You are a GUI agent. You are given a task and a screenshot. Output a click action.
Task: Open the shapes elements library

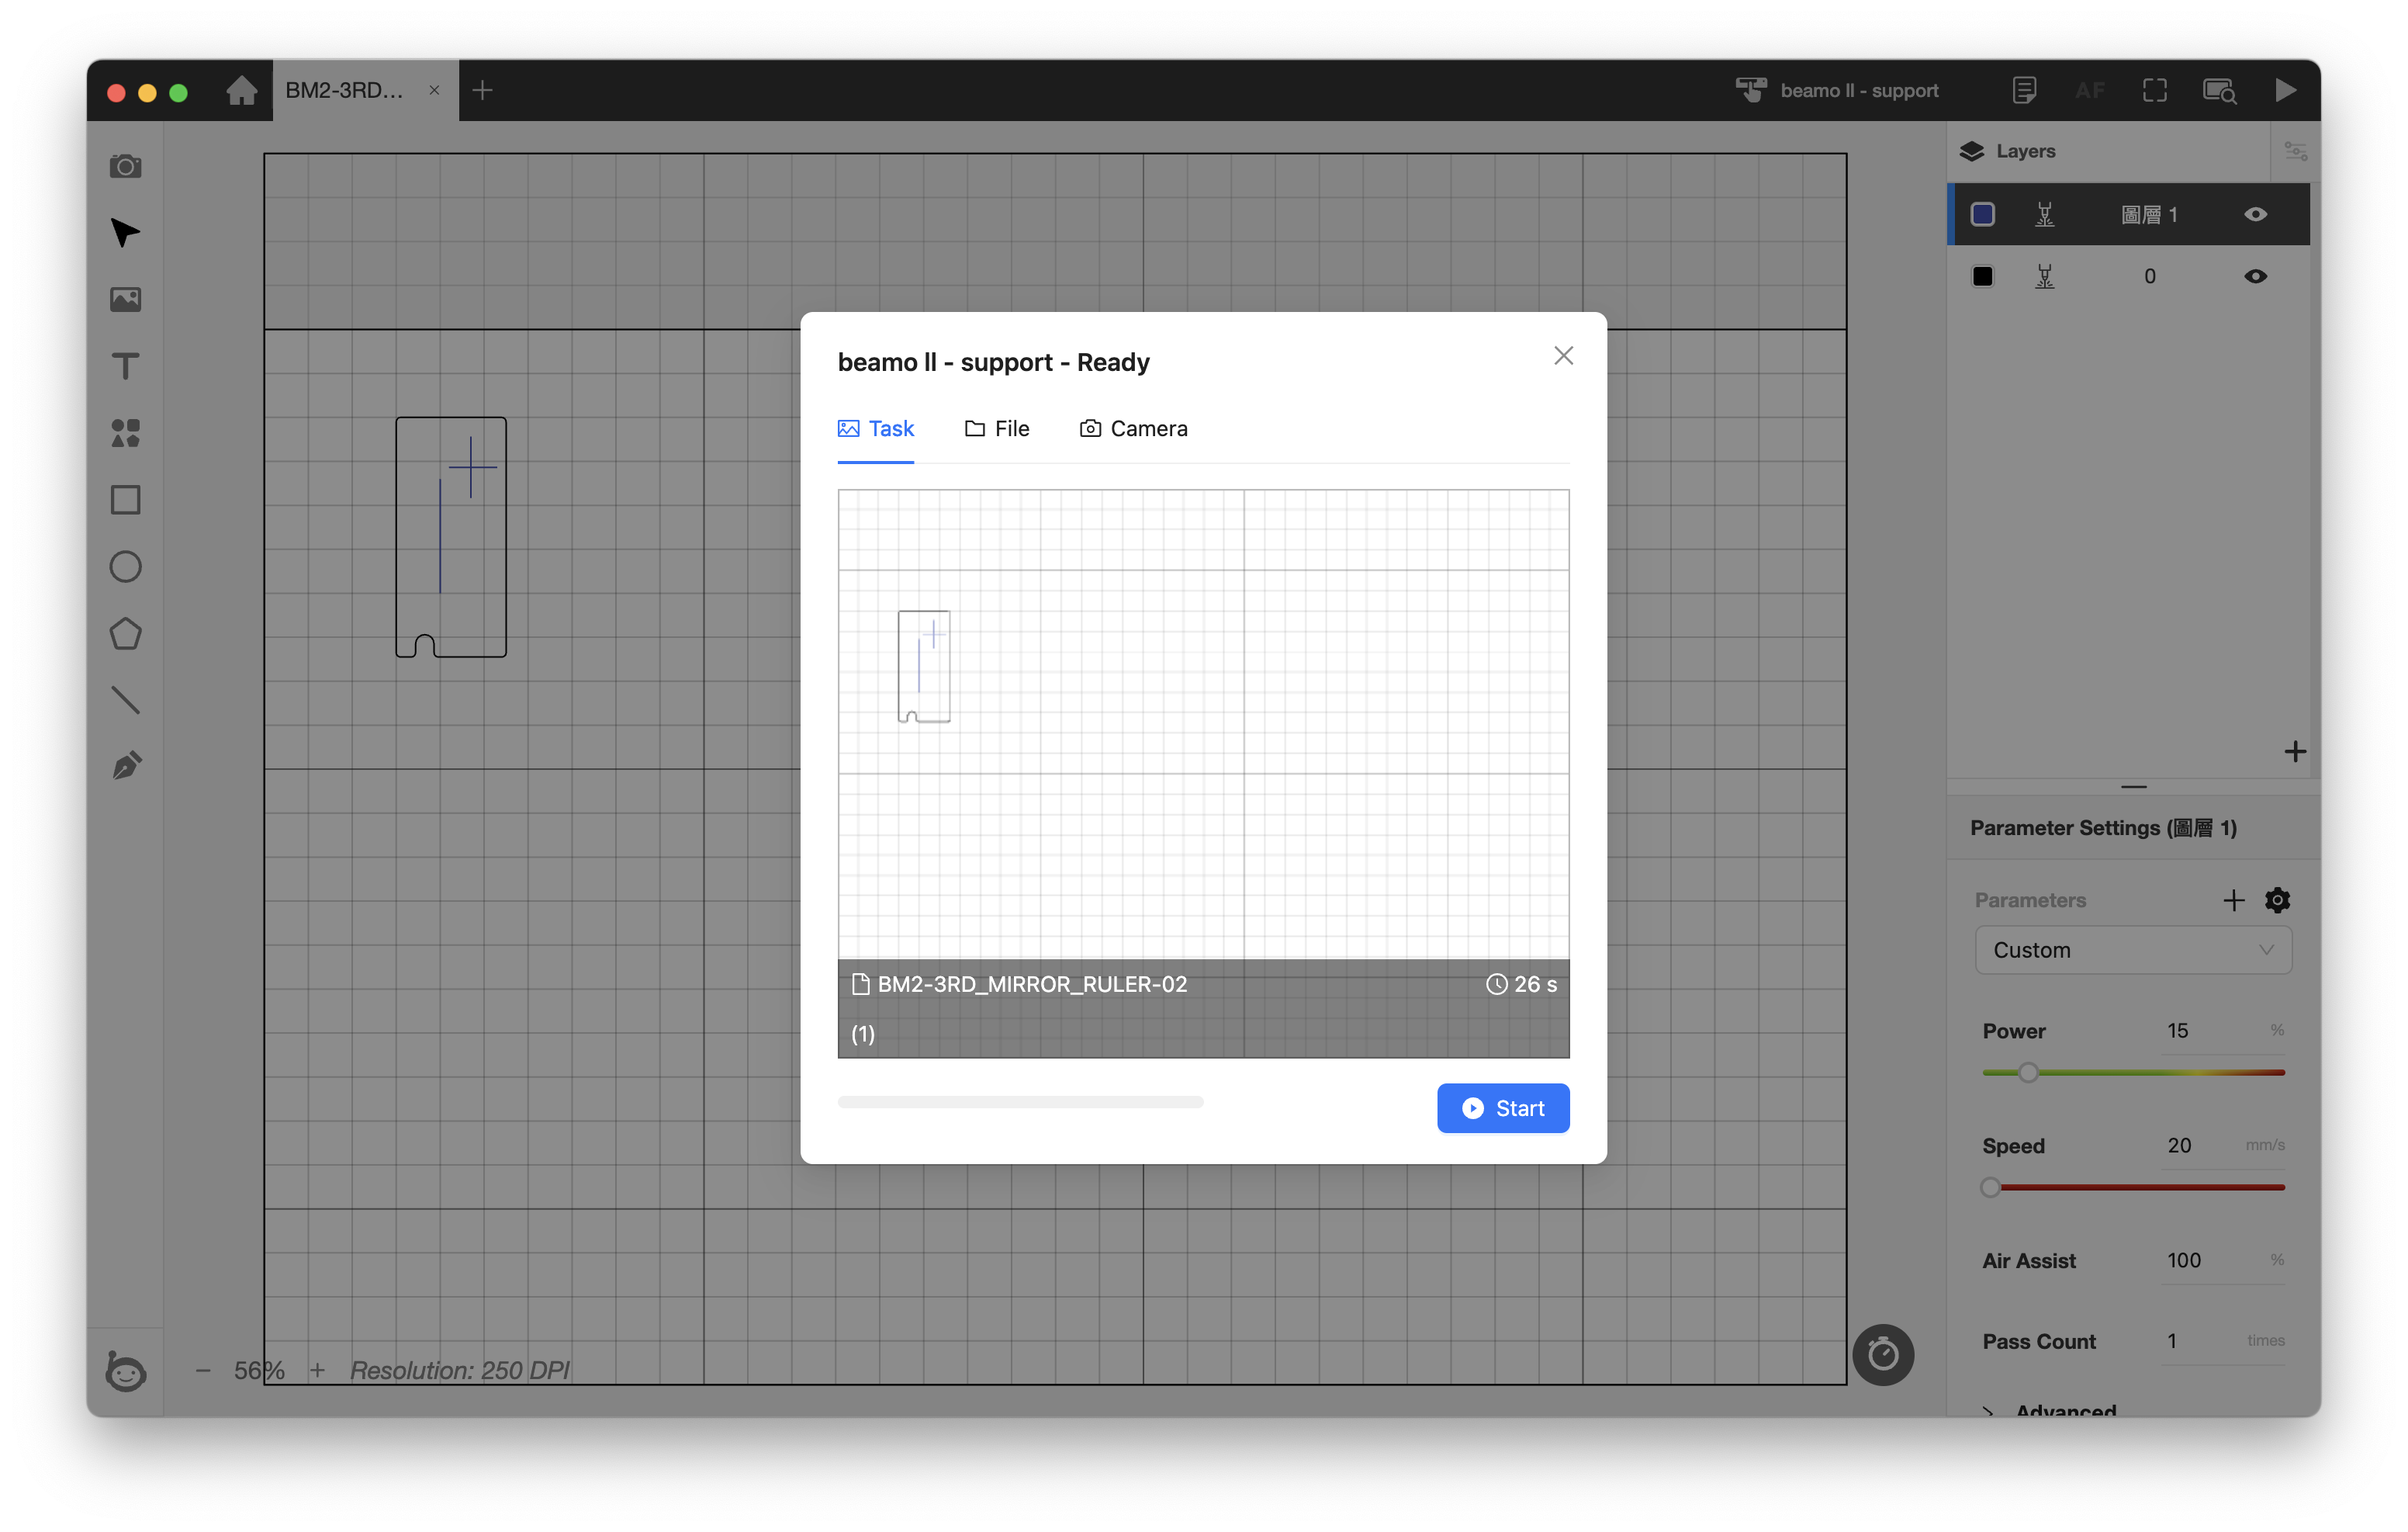pyautogui.click(x=125, y=433)
